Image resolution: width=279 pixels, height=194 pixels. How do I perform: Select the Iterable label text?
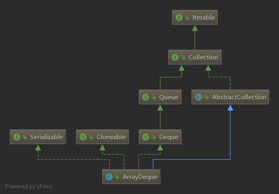coord(203,18)
